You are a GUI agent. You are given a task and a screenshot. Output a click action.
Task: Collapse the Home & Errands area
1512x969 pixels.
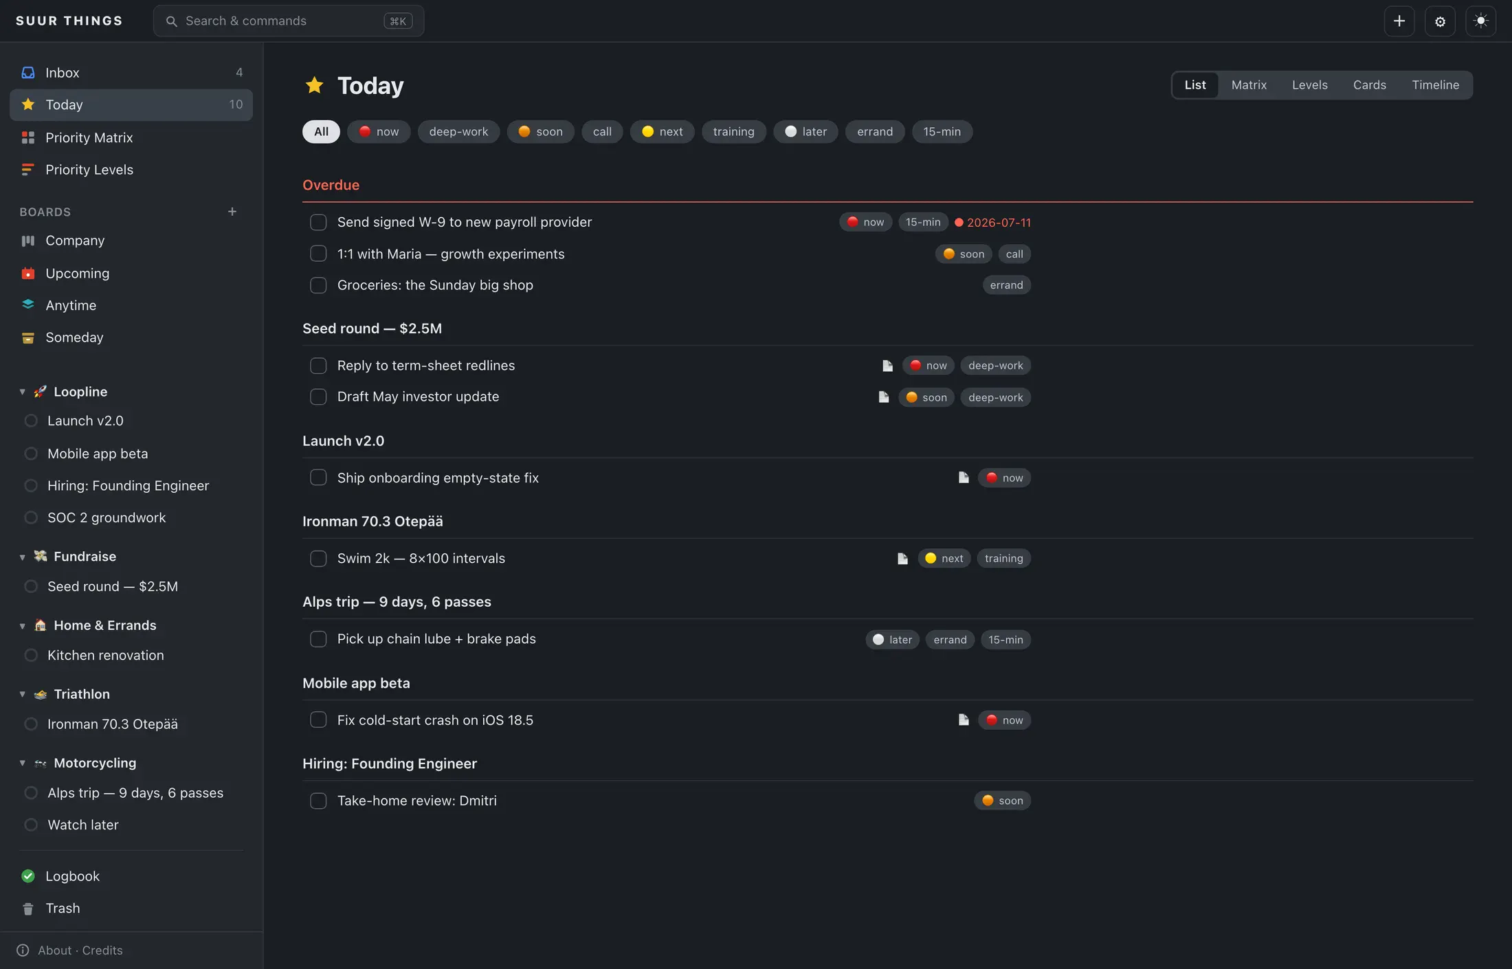click(x=22, y=625)
